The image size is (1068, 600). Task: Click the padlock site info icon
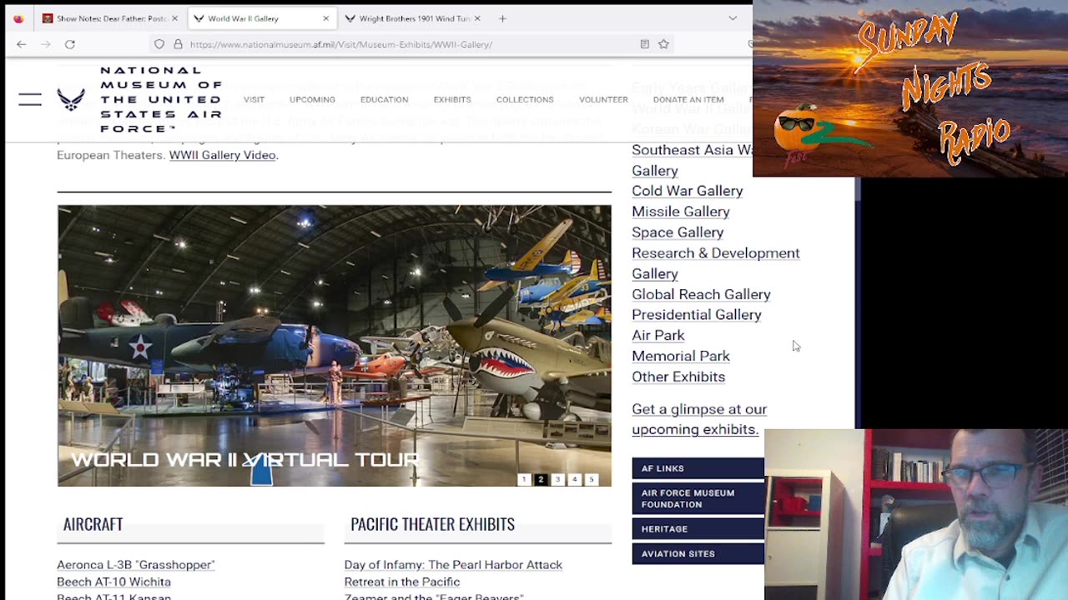(x=178, y=44)
